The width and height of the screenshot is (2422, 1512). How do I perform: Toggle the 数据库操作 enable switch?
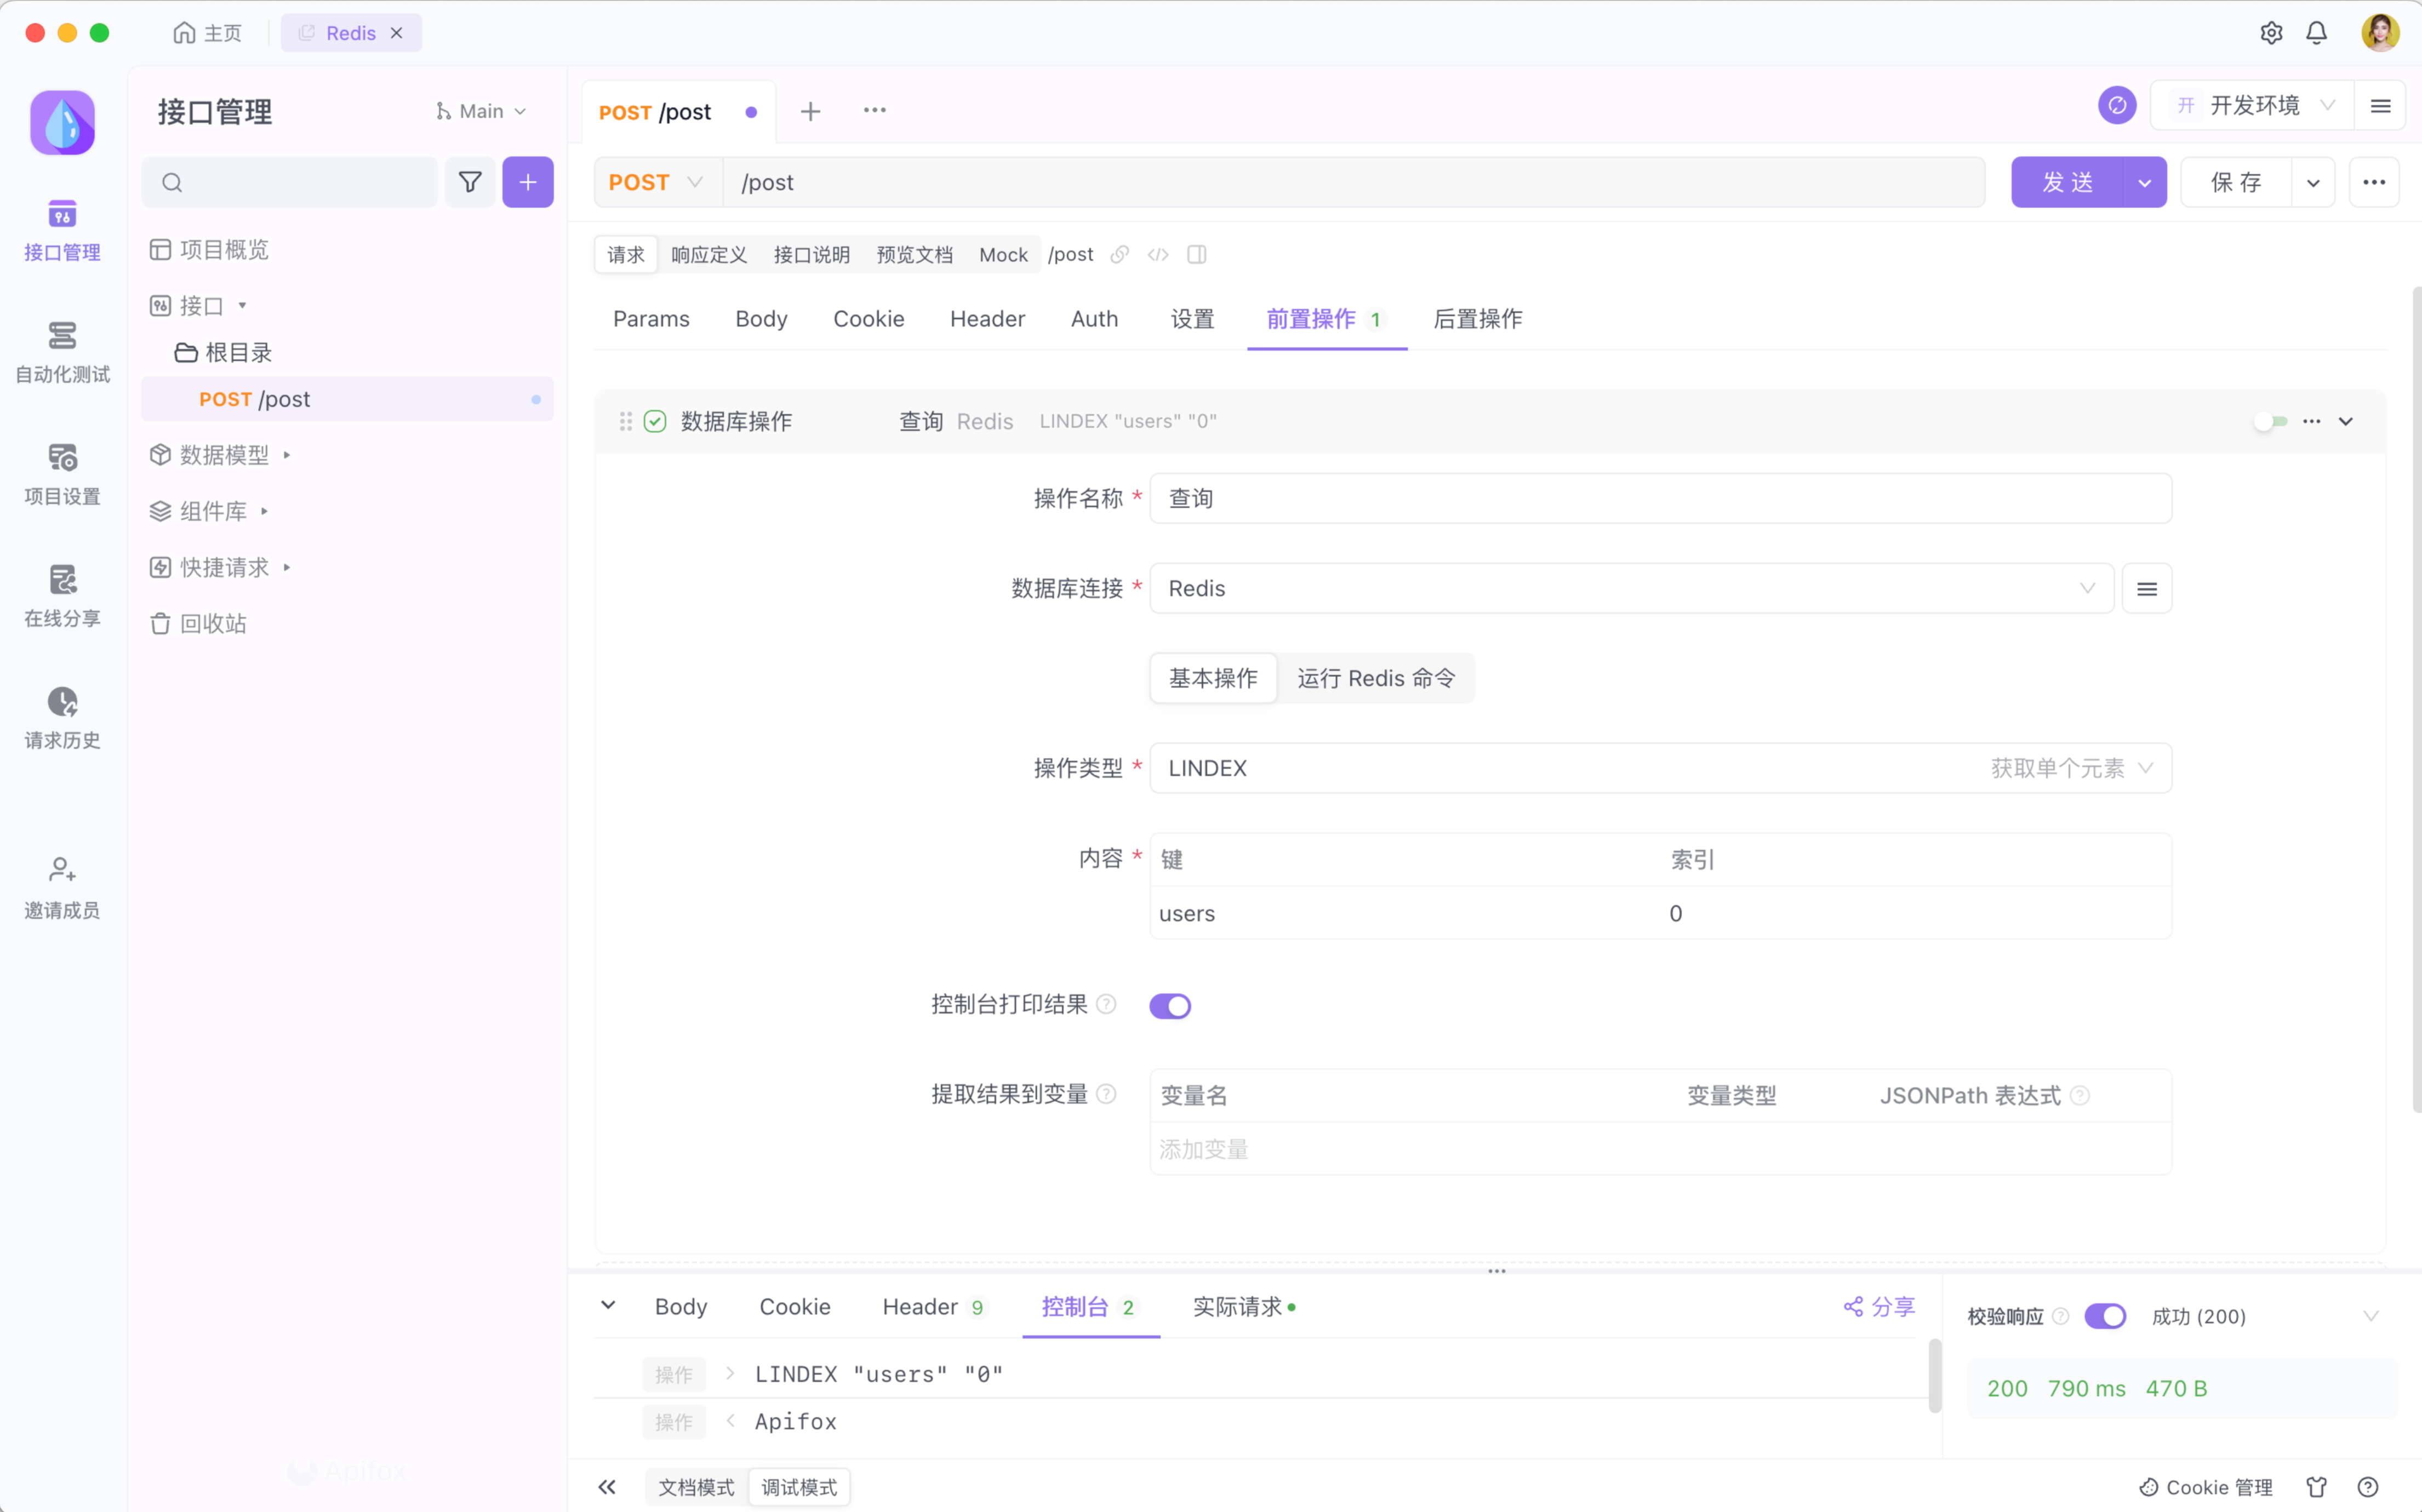(2270, 421)
